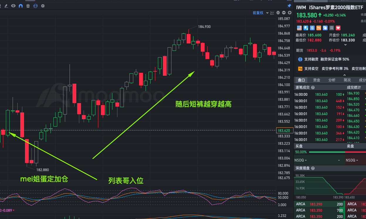366x219 pixels.
Task: Click the 最低价 182.880 value
Action: [x=314, y=40]
